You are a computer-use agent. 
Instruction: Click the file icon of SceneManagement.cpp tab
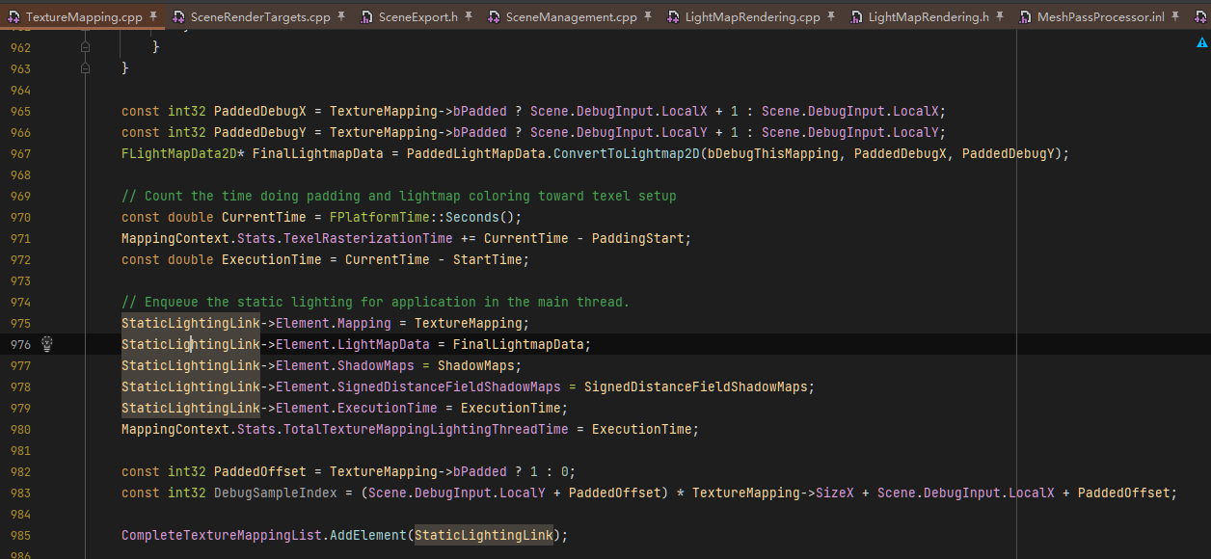click(494, 17)
